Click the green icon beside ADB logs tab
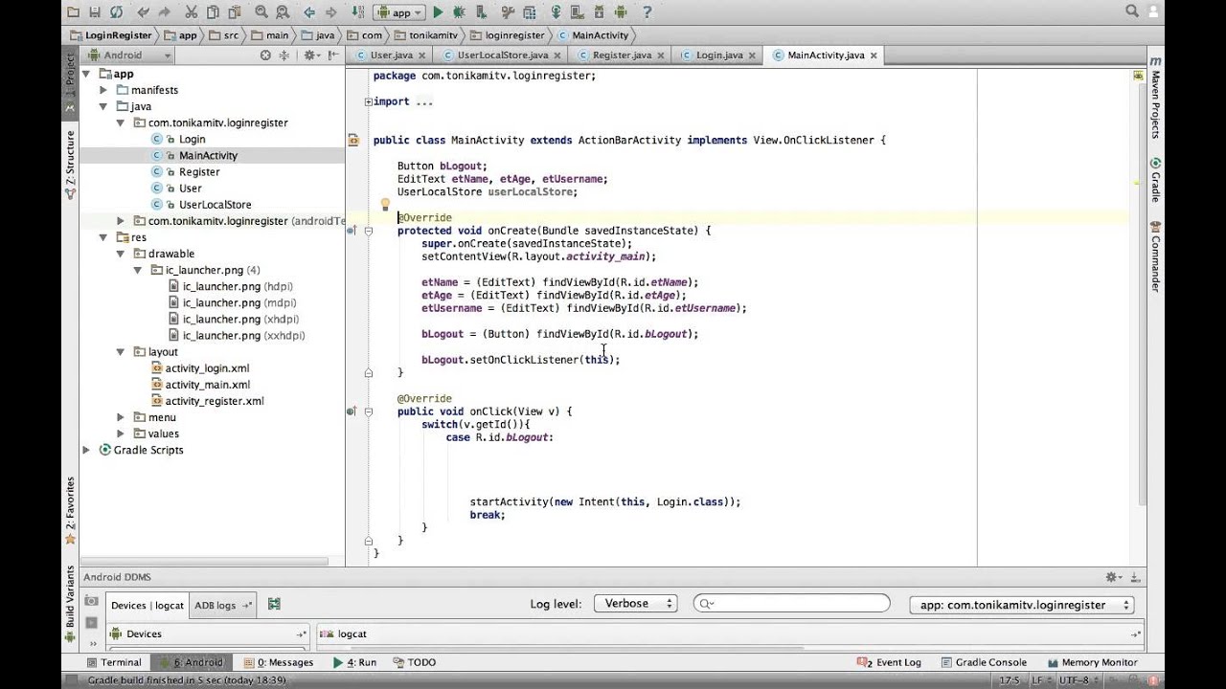The width and height of the screenshot is (1226, 689). click(x=274, y=604)
